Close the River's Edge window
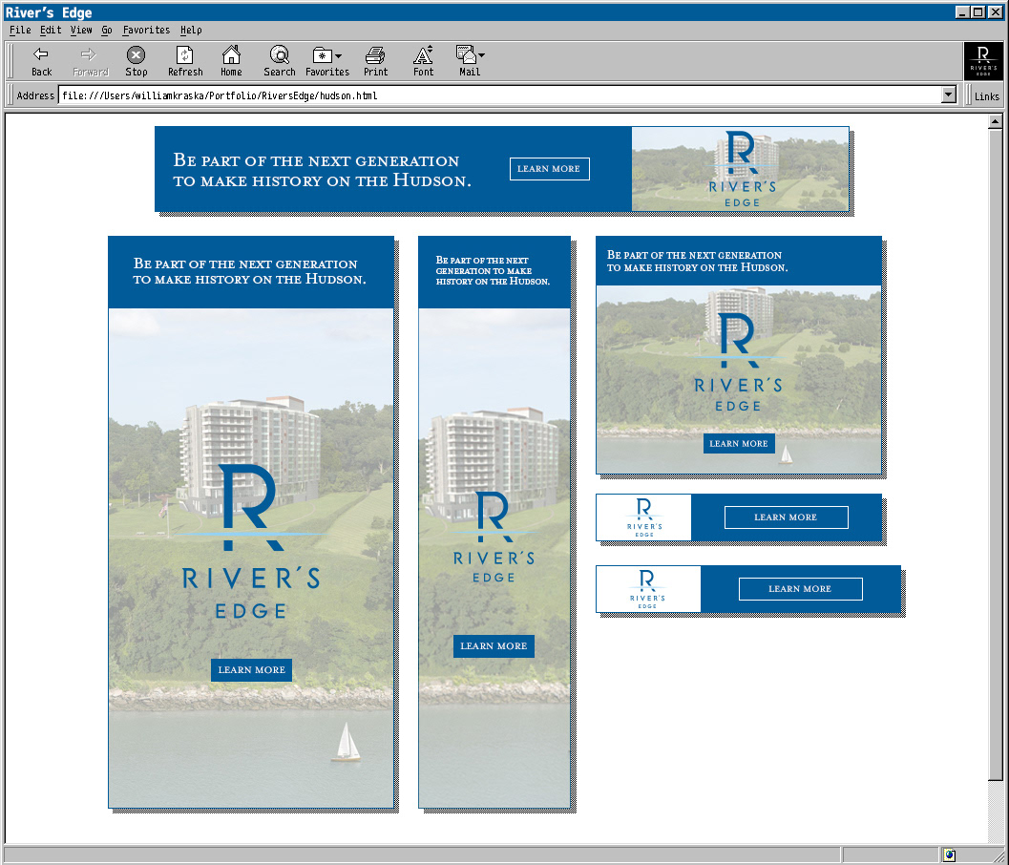The height and width of the screenshot is (865, 1009). click(996, 12)
